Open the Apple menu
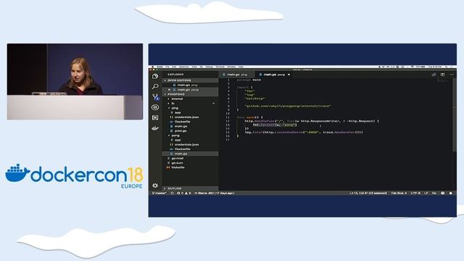Viewport: 464px width, 261px height. click(153, 67)
